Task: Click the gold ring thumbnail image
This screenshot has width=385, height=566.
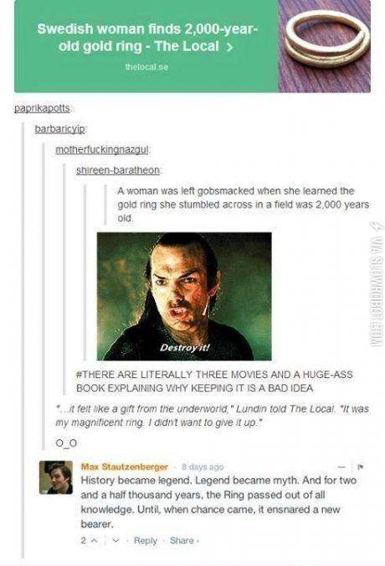Action: pyautogui.click(x=325, y=46)
